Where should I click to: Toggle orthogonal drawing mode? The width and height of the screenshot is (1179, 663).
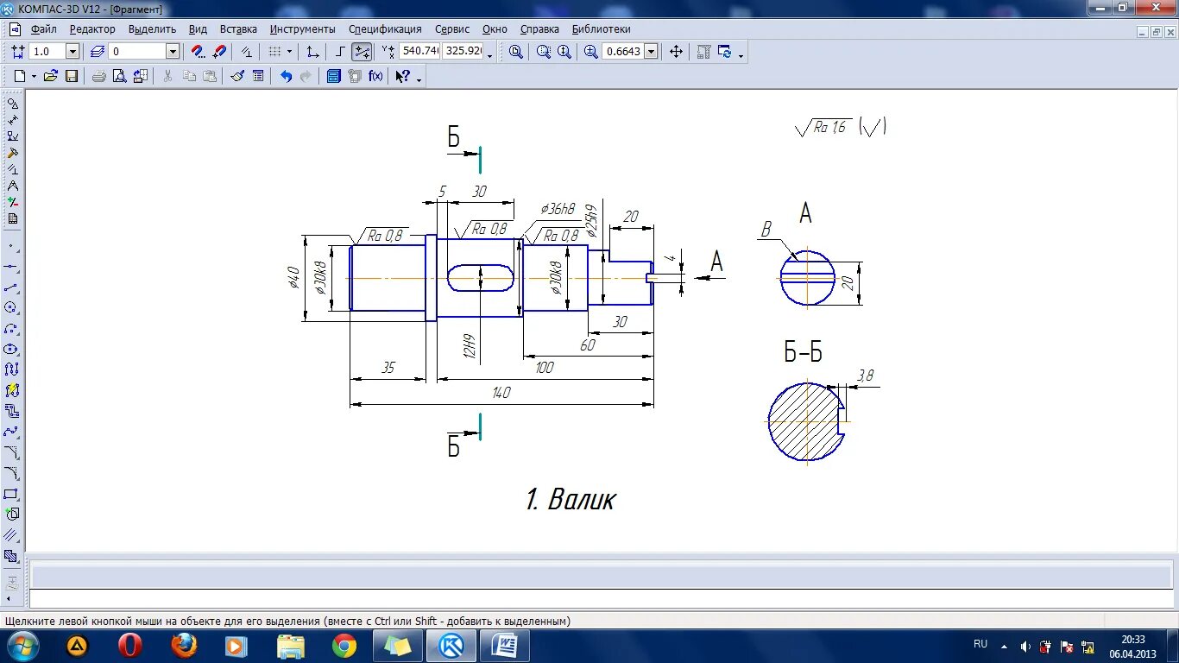(340, 52)
